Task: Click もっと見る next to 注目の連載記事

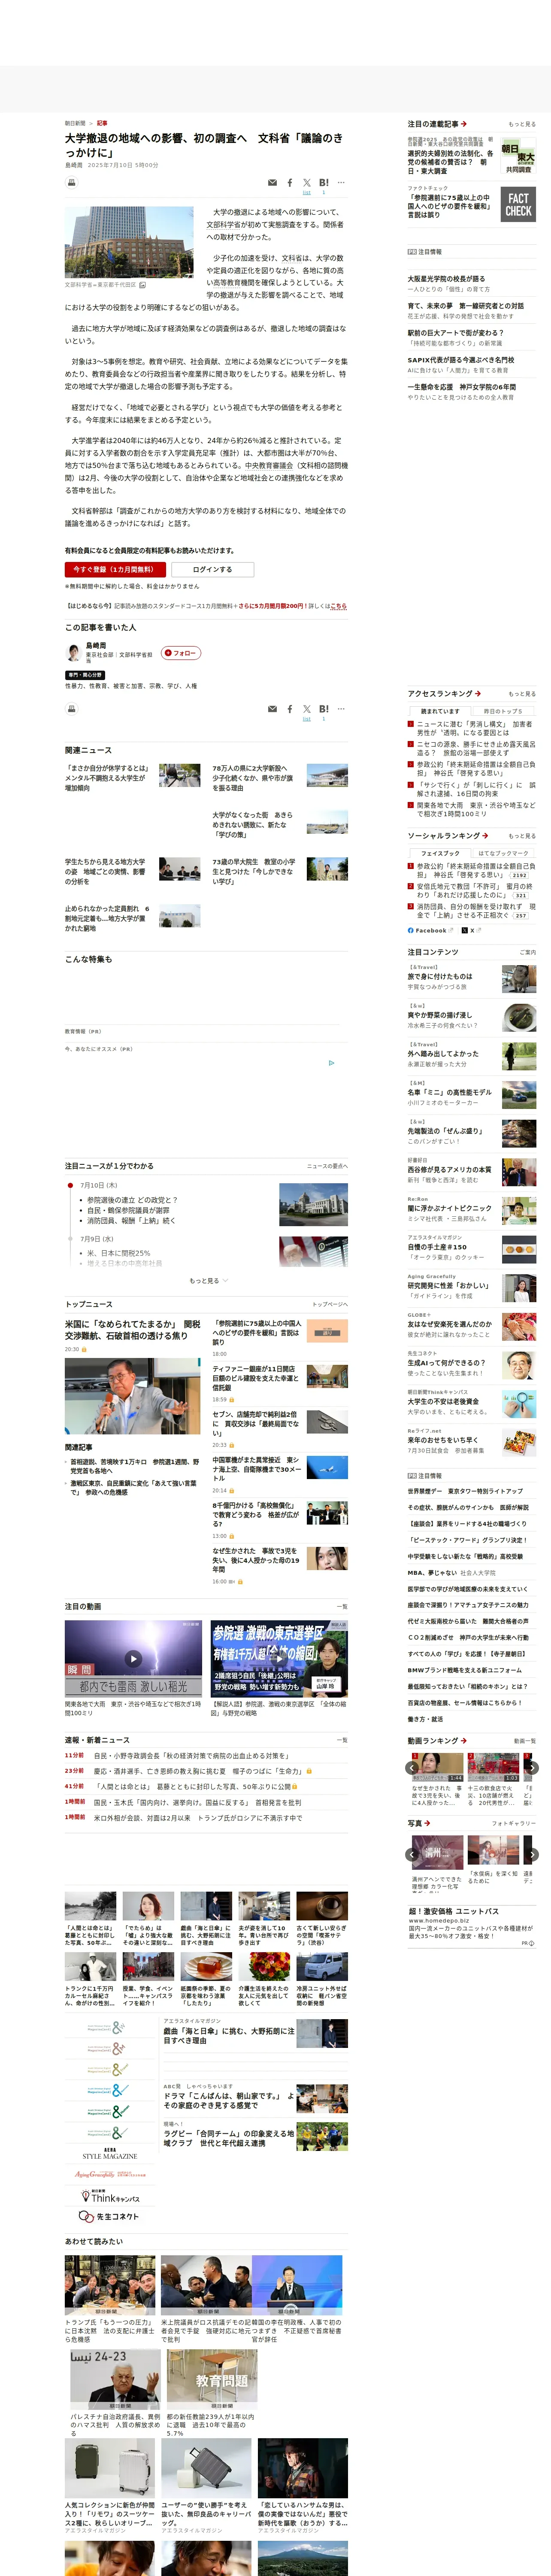Action: tap(521, 124)
